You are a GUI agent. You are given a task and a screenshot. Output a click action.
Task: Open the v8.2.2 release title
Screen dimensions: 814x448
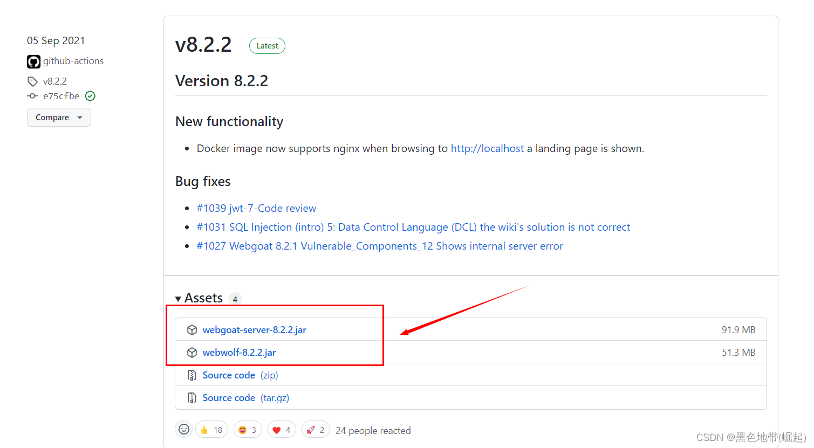(203, 44)
